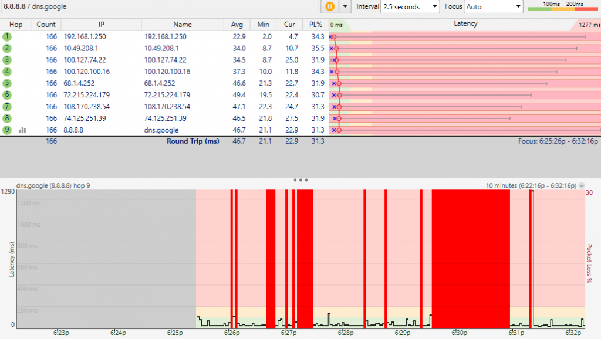The height and width of the screenshot is (339, 601).
Task: Click the hop 1 green circle icon
Action: [7, 36]
